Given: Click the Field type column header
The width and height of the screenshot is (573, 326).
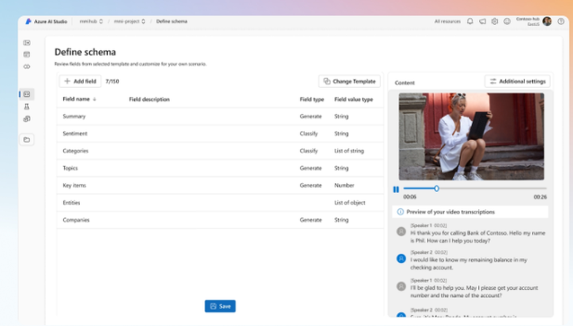Looking at the screenshot, I should coord(312,99).
